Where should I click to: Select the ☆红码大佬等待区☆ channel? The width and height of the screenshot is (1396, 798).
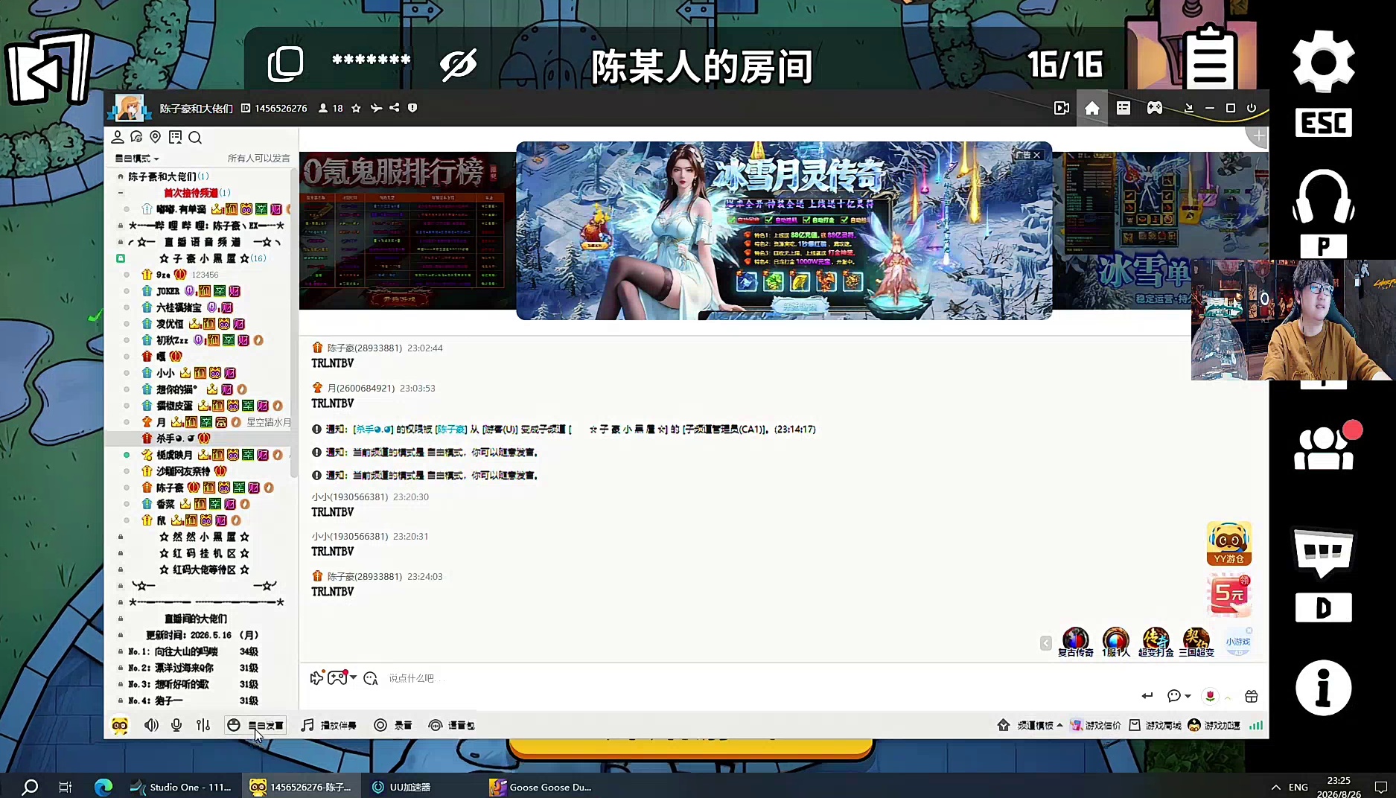coord(204,569)
